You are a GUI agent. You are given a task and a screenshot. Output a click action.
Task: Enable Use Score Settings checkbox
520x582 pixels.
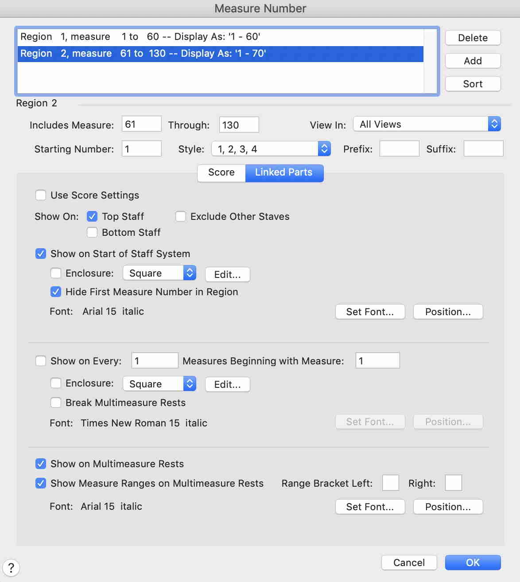[41, 195]
